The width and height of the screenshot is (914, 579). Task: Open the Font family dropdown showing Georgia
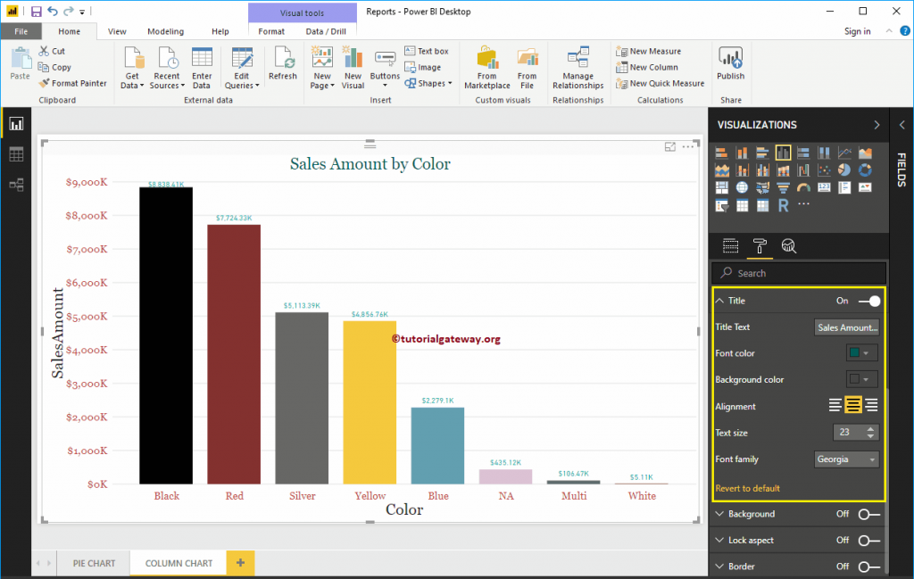click(847, 459)
